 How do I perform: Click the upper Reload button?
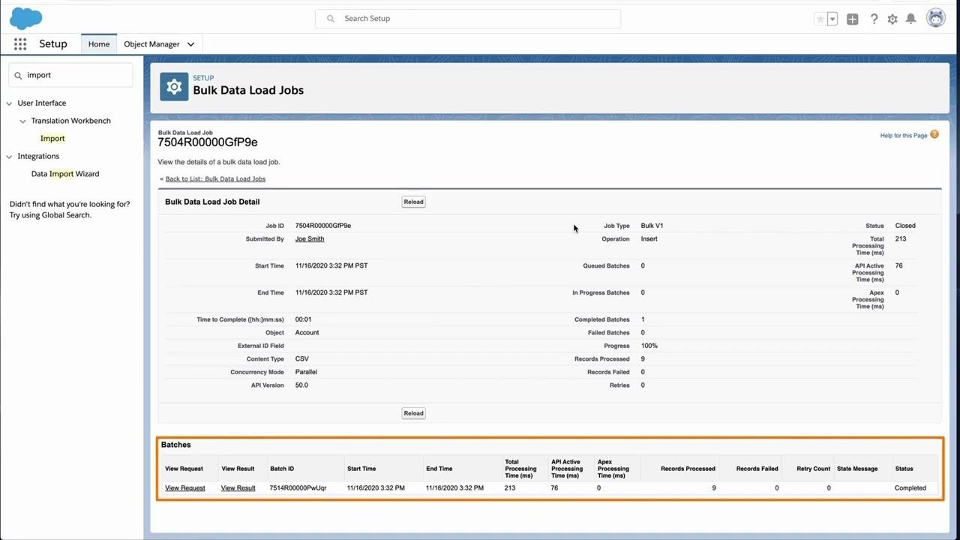413,202
